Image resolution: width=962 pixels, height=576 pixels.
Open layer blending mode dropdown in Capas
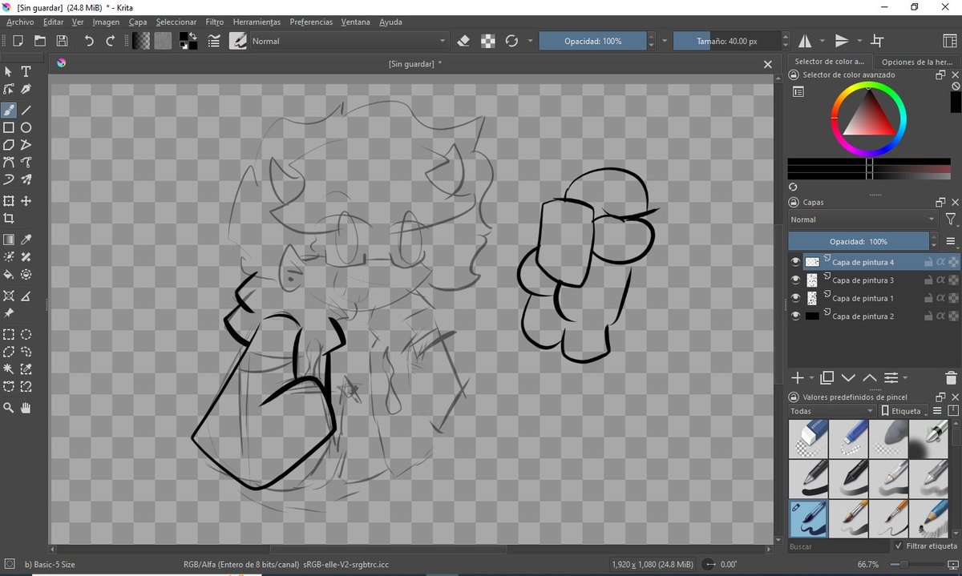863,220
